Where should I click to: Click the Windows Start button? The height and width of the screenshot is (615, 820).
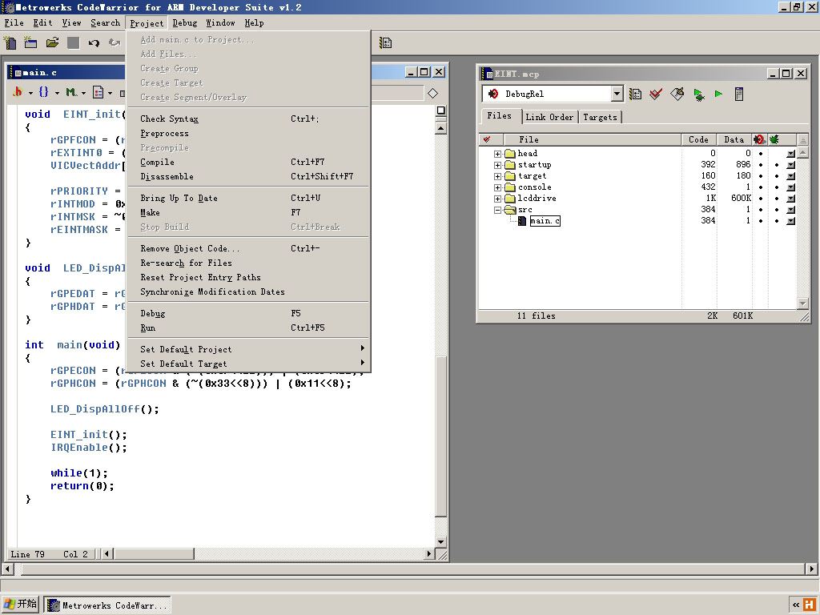[20, 604]
